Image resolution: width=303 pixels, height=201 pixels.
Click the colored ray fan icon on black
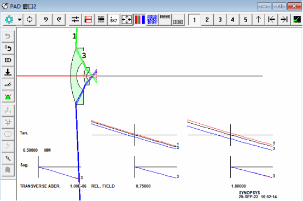click(x=297, y=20)
